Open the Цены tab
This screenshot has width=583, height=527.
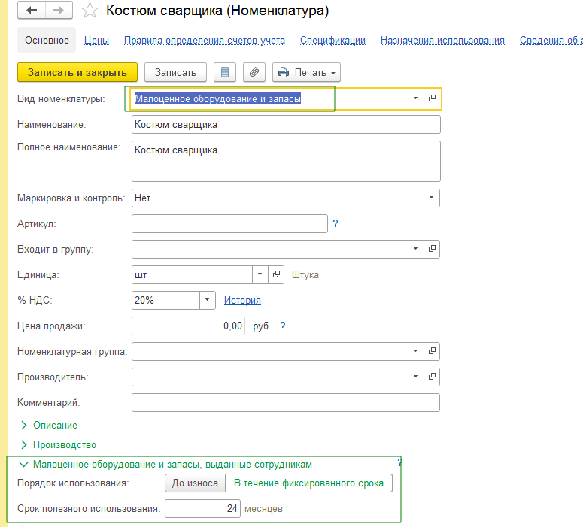coord(96,40)
